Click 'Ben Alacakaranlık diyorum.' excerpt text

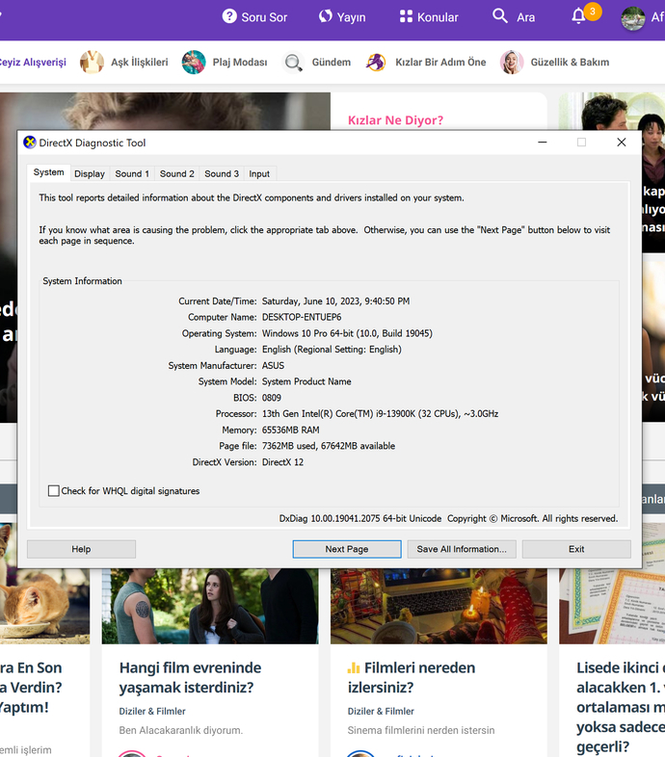[x=181, y=730]
